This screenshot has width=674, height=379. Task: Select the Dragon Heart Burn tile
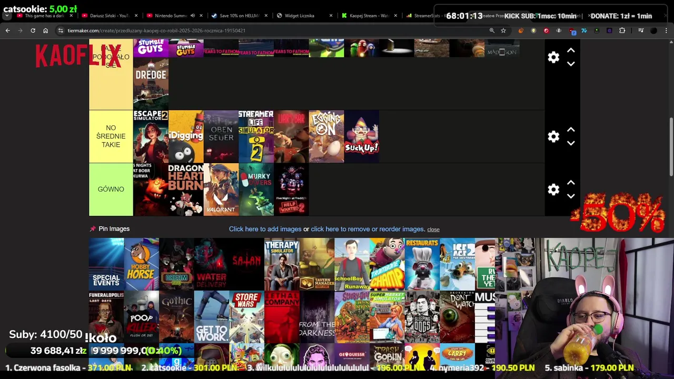(186, 189)
